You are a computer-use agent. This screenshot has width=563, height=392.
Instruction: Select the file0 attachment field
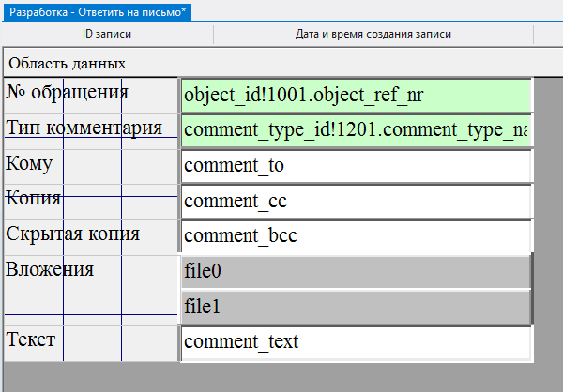[356, 272]
